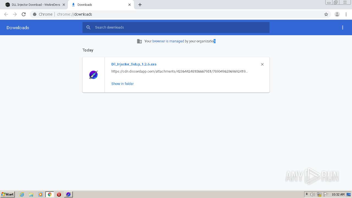This screenshot has width=352, height=198.
Task: Click the volume speaker tray icon
Action: point(313,194)
